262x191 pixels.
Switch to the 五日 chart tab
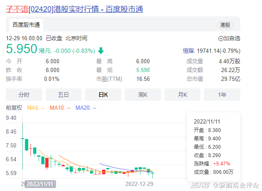64,95
